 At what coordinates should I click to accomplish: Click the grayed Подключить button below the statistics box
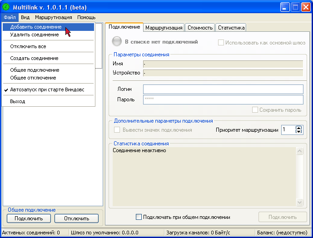(283, 217)
